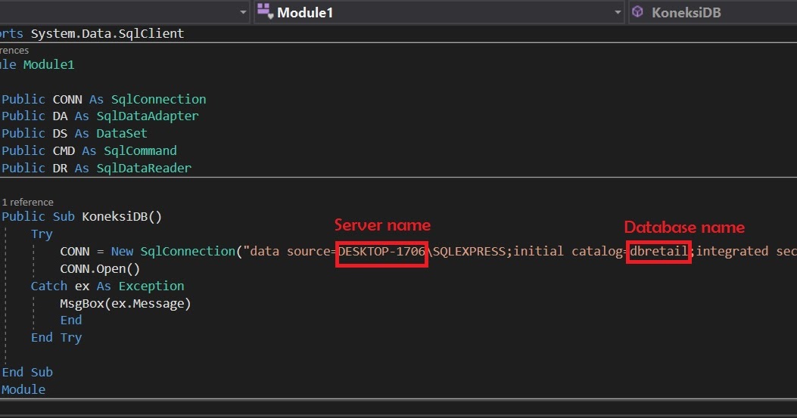
Task: Click 'SqlDataAdapter' in DA declaration
Action: pyautogui.click(x=148, y=116)
